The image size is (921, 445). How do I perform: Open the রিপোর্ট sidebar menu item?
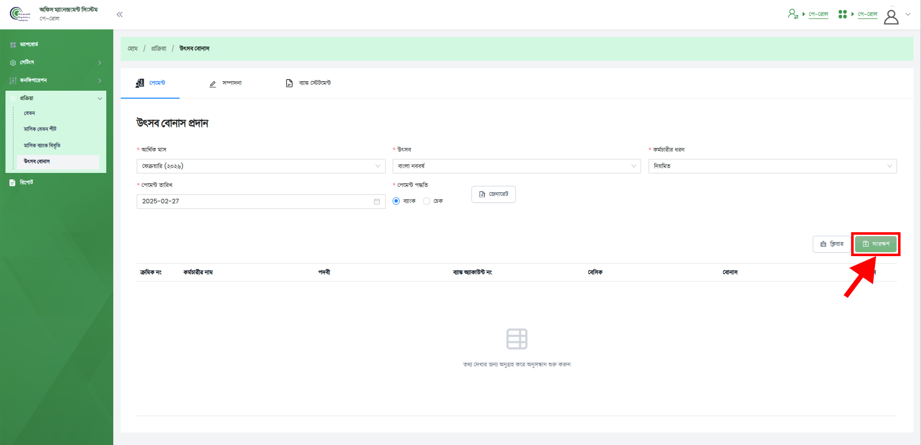coord(26,183)
